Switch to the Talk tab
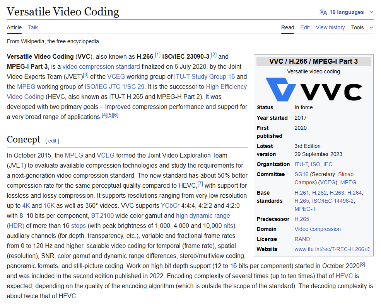This screenshot has width=381, height=307. click(33, 27)
